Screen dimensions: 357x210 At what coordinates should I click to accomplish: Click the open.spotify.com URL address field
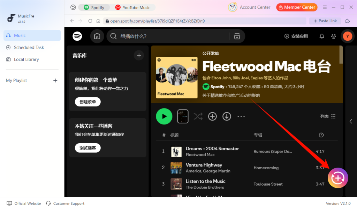click(x=204, y=21)
